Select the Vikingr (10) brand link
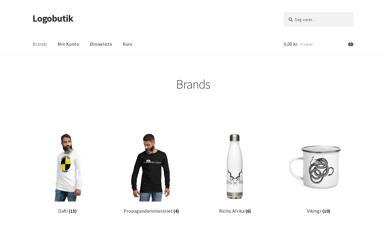386x241 pixels. pos(318,211)
